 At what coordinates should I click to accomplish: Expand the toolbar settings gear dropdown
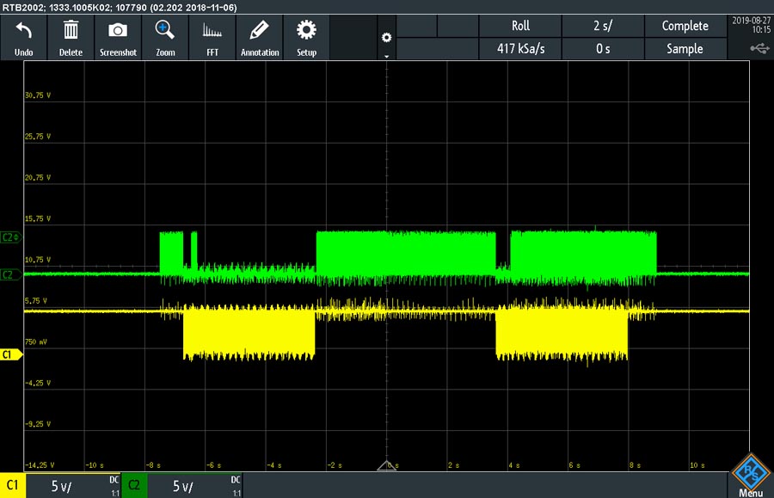(x=386, y=38)
